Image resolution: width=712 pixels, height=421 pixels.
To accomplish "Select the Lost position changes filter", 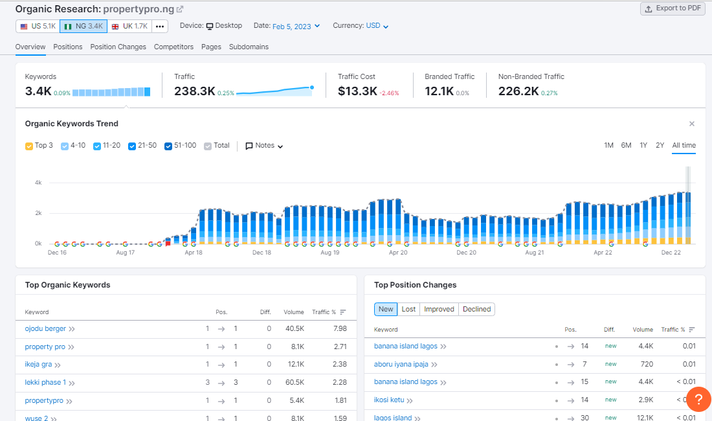I will click(408, 310).
